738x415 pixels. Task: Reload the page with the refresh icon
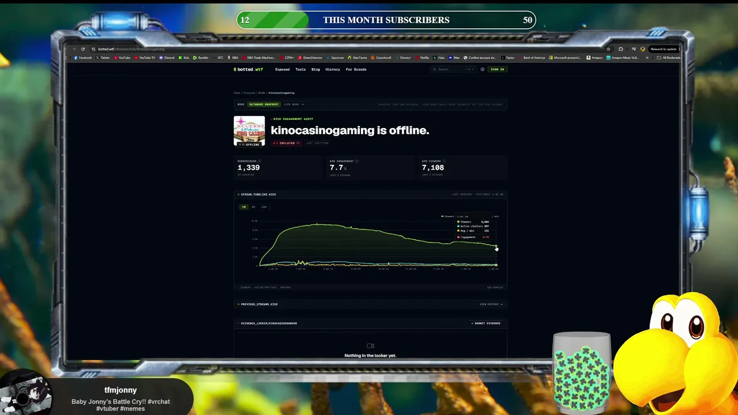(83, 49)
